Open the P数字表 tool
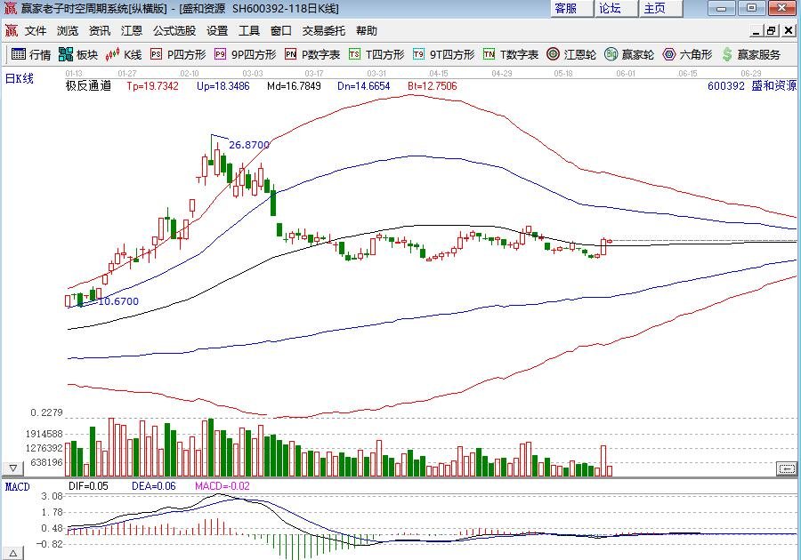The width and height of the screenshot is (801, 560). coord(312,54)
